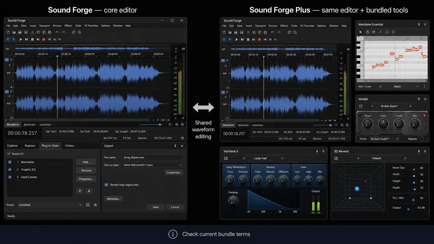Viewport: 434px width, 244px height.
Task: Pin the 3D Reverb panel
Action: 419,151
